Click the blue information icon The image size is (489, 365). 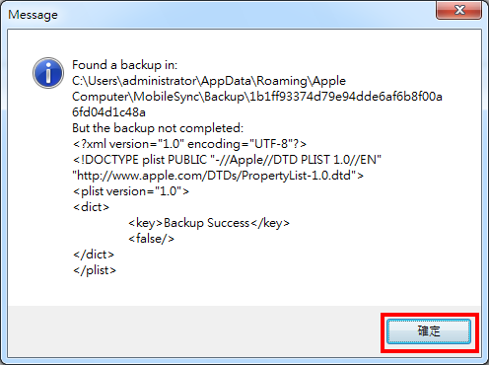click(x=48, y=73)
